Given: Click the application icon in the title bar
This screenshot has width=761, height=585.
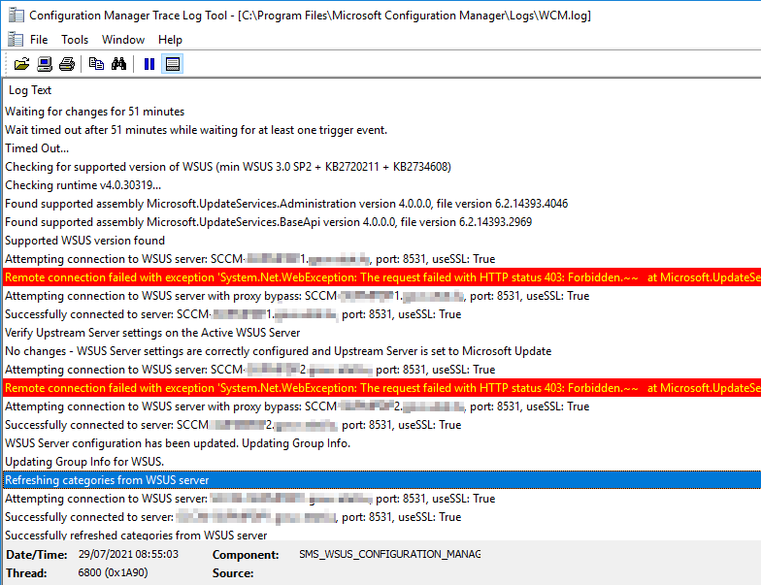Looking at the screenshot, I should (x=14, y=16).
